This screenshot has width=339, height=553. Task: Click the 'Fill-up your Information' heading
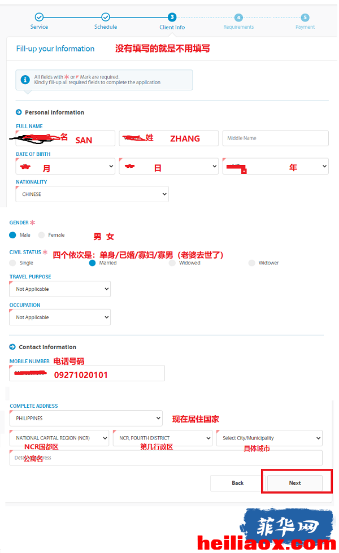(55, 49)
